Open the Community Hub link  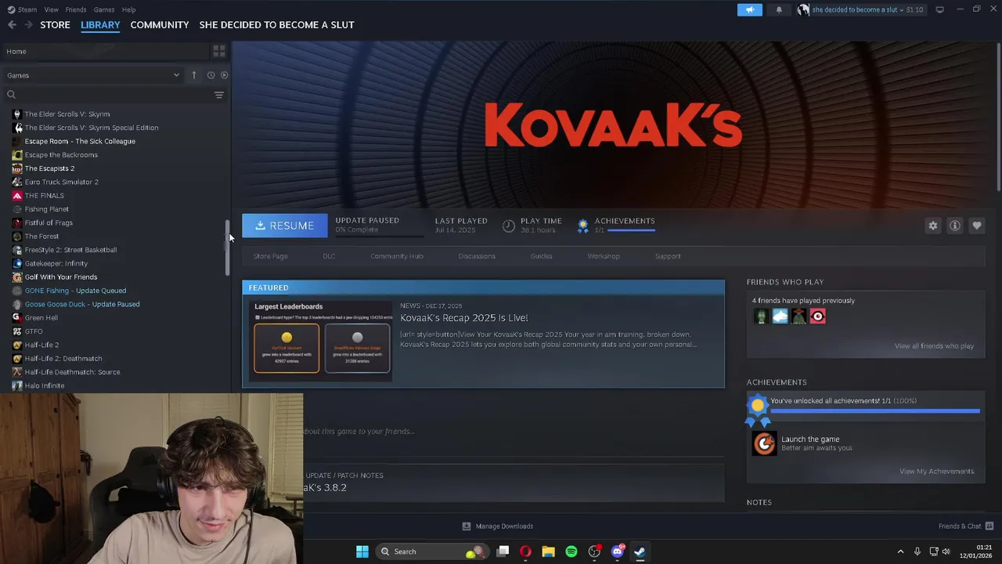tap(397, 256)
